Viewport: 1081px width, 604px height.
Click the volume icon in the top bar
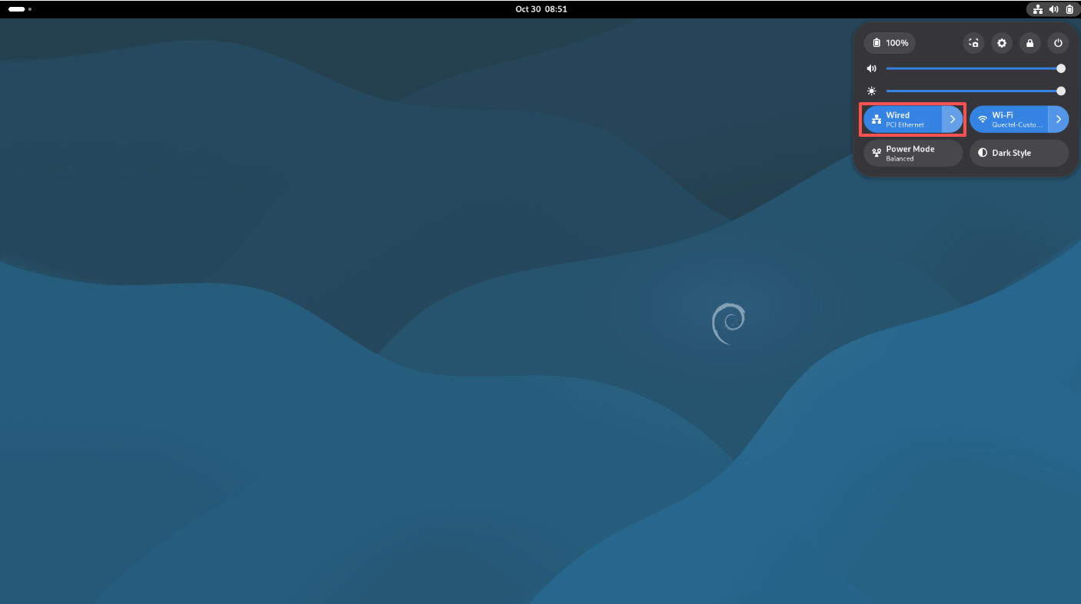coord(1053,9)
